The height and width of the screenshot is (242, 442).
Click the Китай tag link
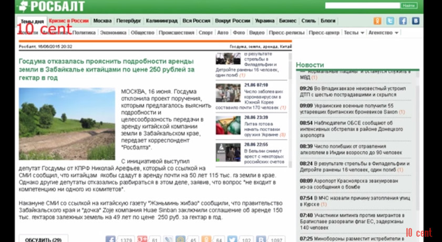[286, 47]
